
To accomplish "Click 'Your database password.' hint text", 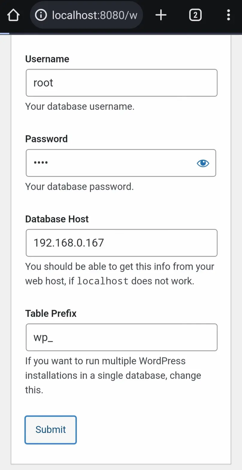I will [79, 186].
